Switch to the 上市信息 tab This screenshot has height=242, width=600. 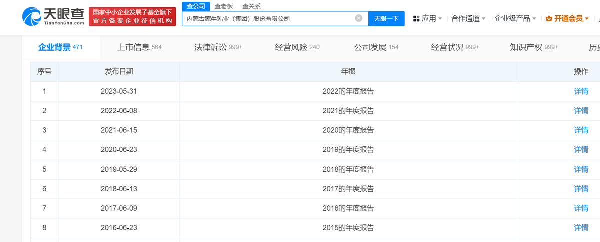pyautogui.click(x=139, y=47)
